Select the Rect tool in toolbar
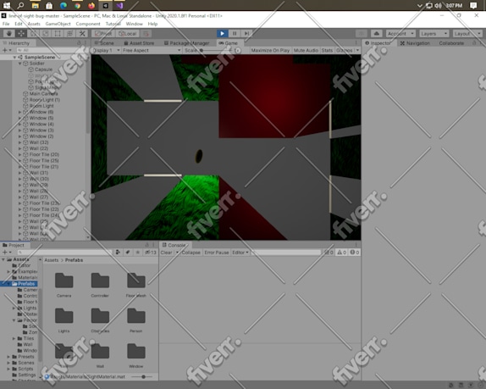486x389 pixels. tap(58, 34)
